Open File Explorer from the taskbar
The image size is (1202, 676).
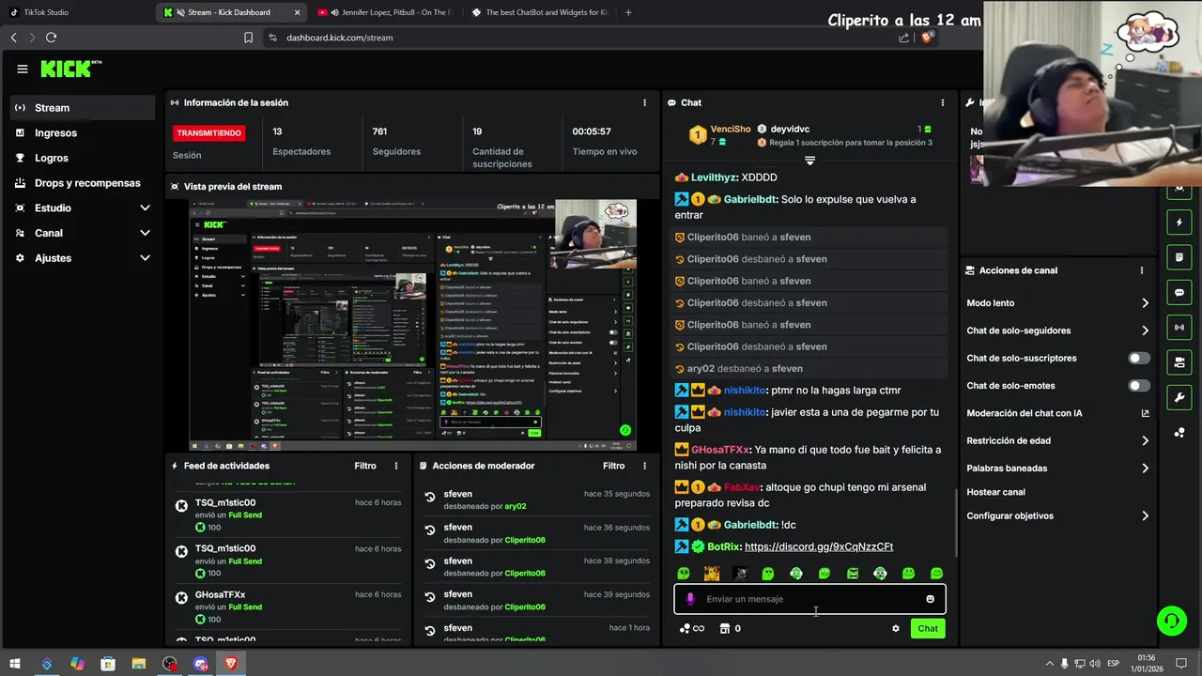tap(138, 664)
